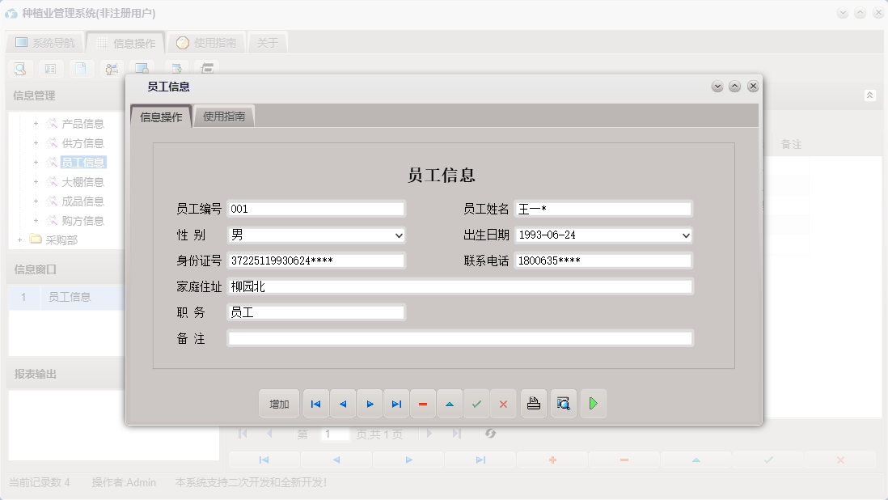The image size is (888, 500).
Task: Open the print preview in the employee dialog
Action: pos(563,403)
